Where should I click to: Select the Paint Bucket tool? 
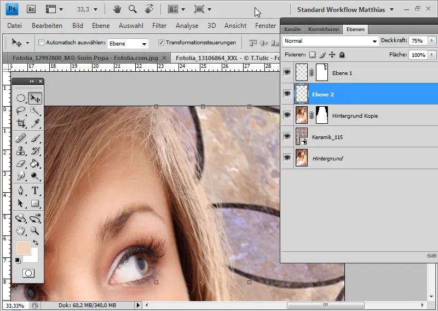click(x=35, y=164)
